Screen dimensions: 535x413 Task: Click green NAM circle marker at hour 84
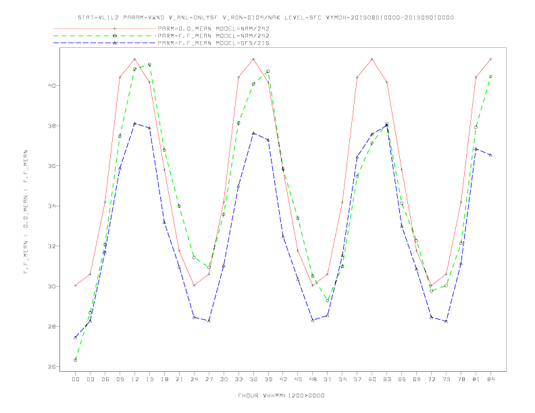(x=491, y=77)
